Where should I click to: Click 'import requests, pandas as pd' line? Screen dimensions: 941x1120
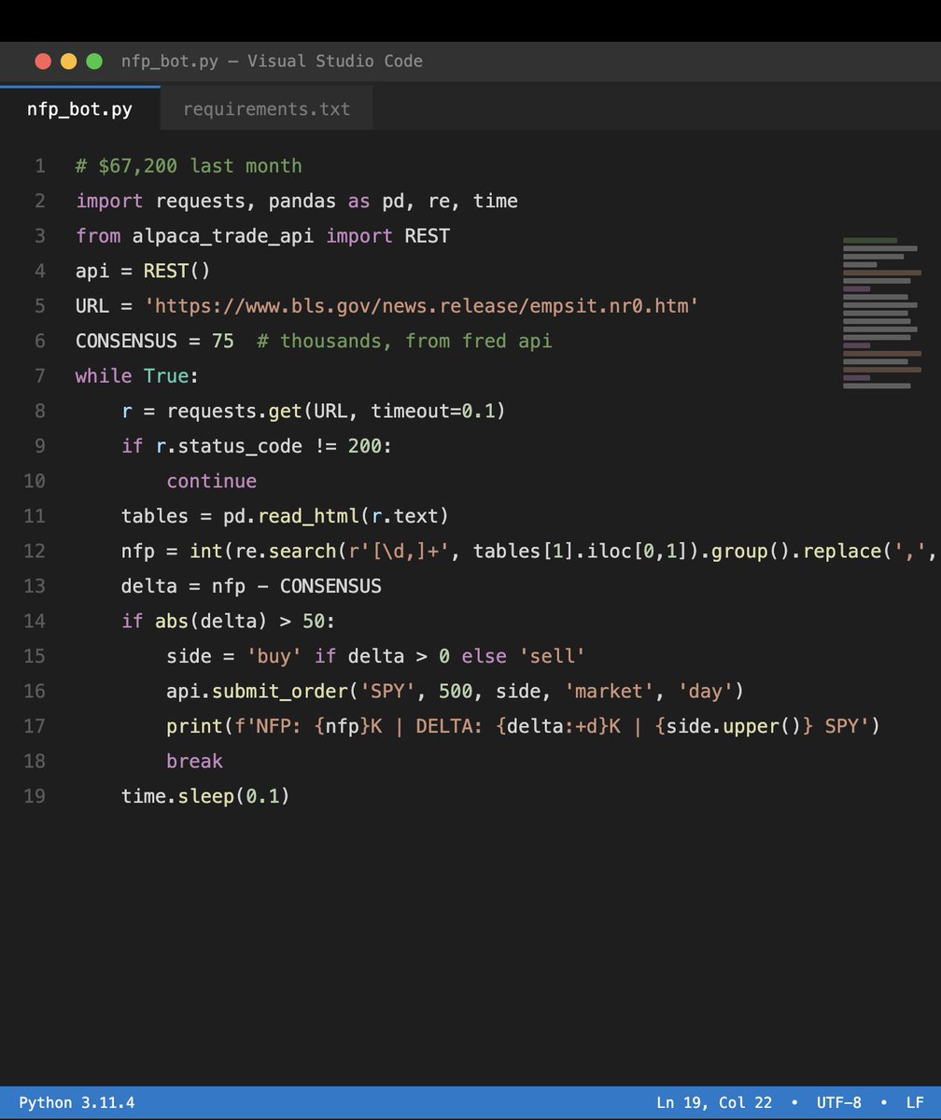point(296,201)
